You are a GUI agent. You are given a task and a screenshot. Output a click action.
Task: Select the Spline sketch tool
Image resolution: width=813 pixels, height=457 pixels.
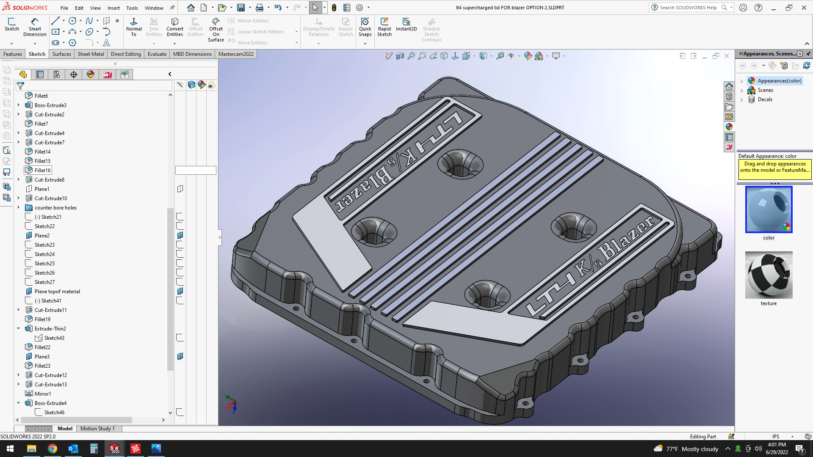pos(89,21)
